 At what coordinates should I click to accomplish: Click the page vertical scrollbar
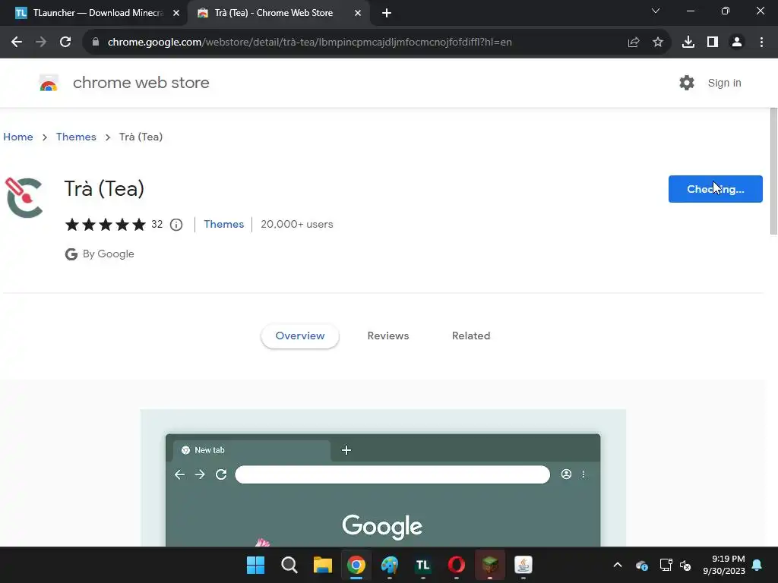coord(773,171)
